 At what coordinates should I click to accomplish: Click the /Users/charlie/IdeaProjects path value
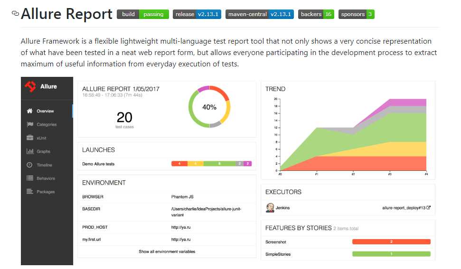[206, 212]
